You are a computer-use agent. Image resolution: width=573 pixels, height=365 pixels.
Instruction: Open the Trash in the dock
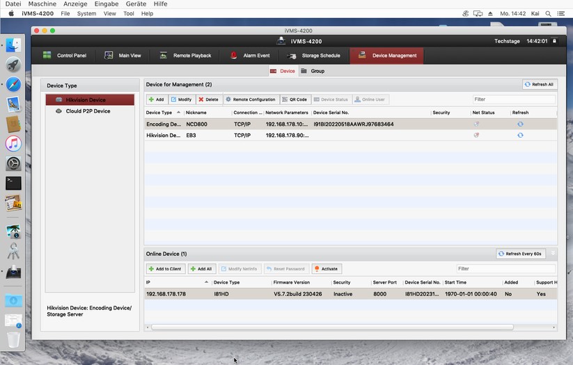13,339
